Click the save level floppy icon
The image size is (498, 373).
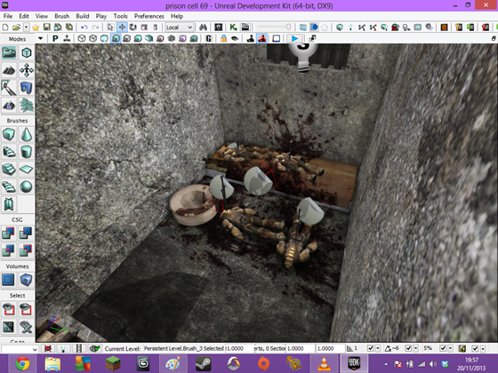[46, 28]
